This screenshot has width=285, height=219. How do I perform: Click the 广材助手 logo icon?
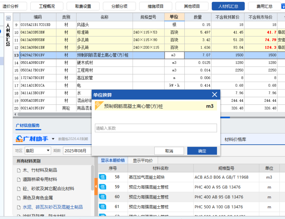point(19,139)
